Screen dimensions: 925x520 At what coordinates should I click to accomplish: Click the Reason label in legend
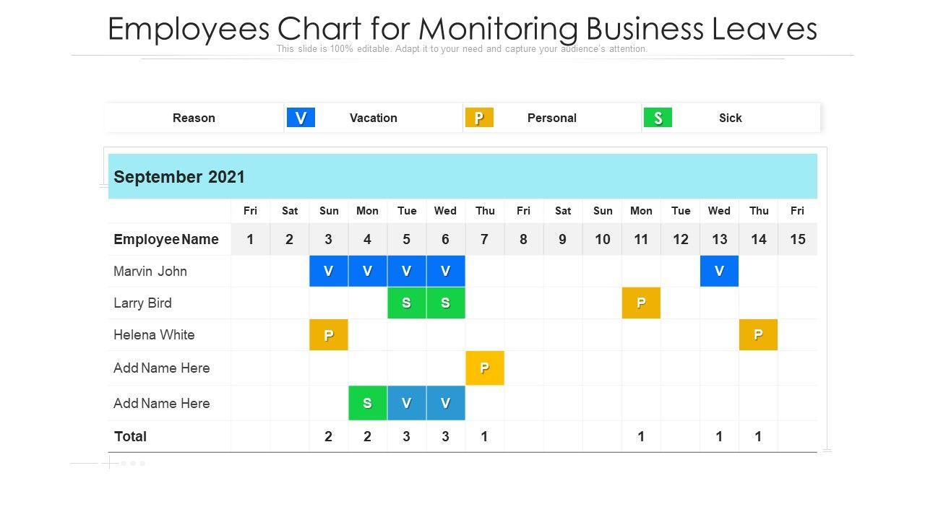click(194, 118)
